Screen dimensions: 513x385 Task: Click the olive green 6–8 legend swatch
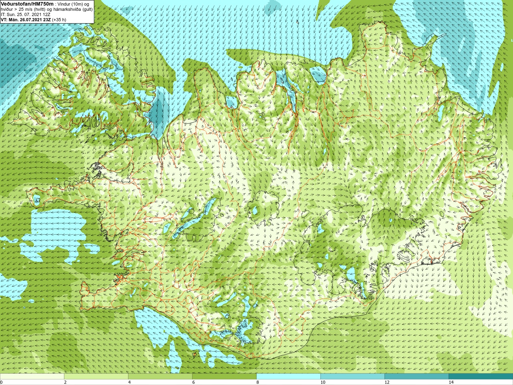(x=224, y=377)
